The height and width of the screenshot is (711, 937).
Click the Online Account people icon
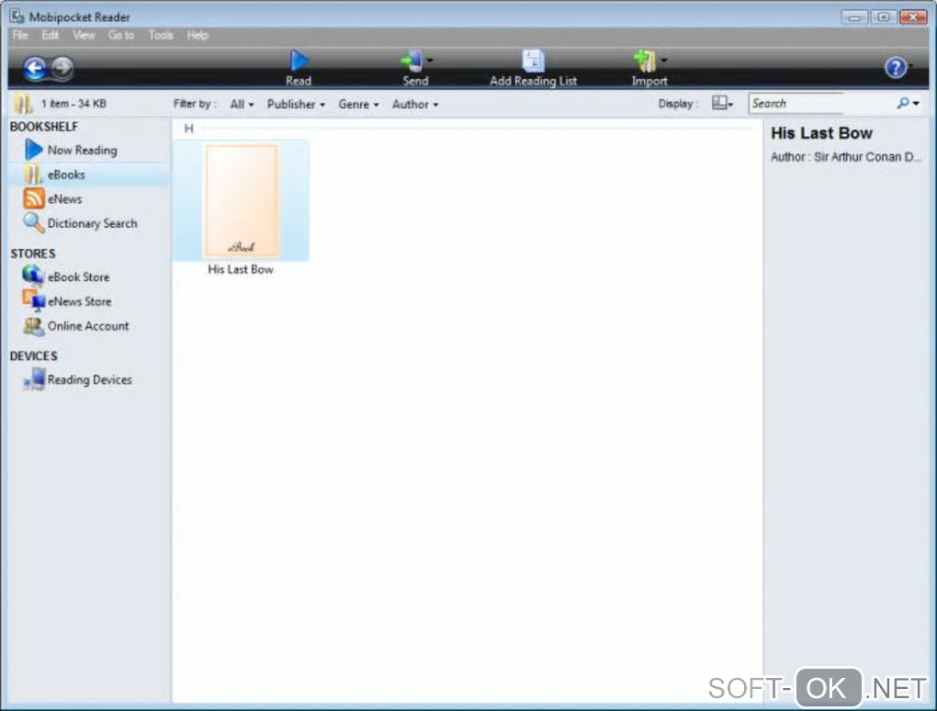tap(33, 326)
